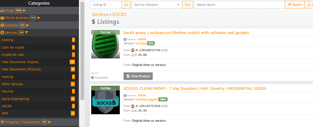Click the Services category icon in sidebar
The width and height of the screenshot is (313, 127).
[x=2, y=33]
